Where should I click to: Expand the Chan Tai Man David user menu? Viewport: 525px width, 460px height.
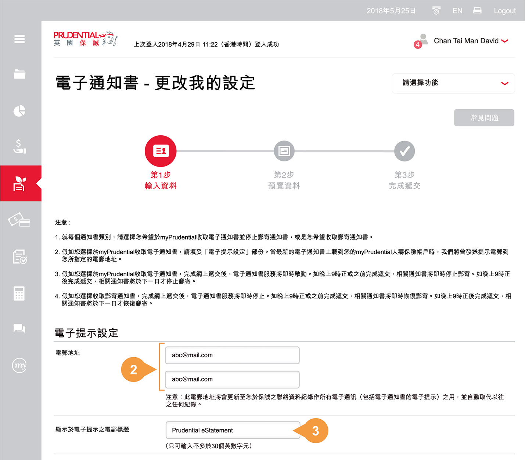click(x=470, y=41)
